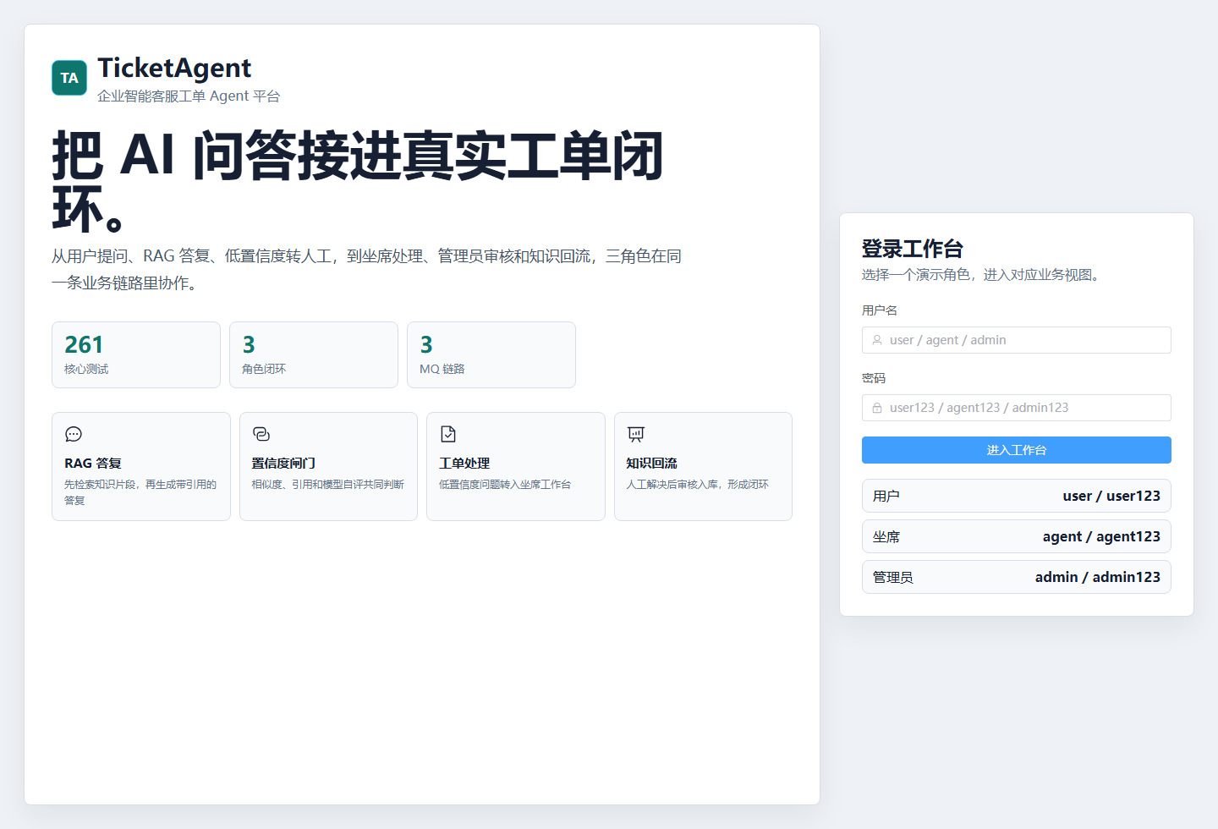Open the 工单处理 feature card
The height and width of the screenshot is (829, 1218).
click(516, 466)
